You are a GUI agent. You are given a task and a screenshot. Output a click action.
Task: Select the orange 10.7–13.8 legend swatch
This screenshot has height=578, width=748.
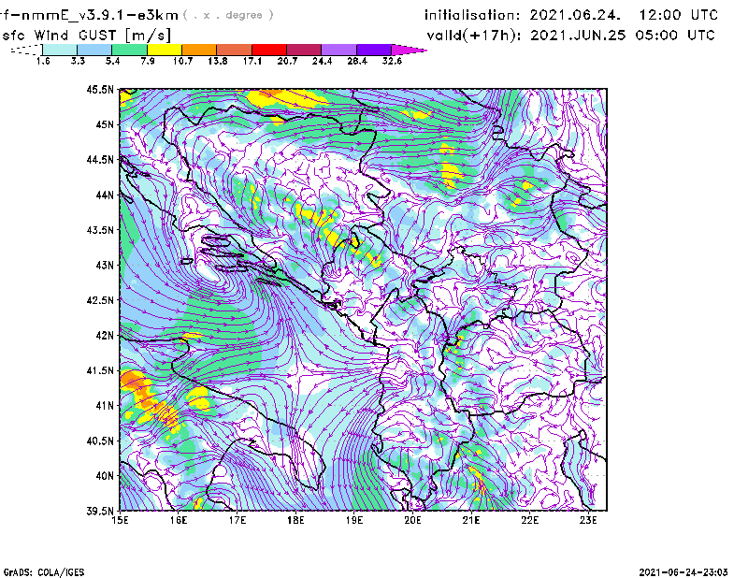coord(199,50)
